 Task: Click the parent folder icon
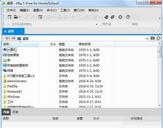tap(153, 38)
